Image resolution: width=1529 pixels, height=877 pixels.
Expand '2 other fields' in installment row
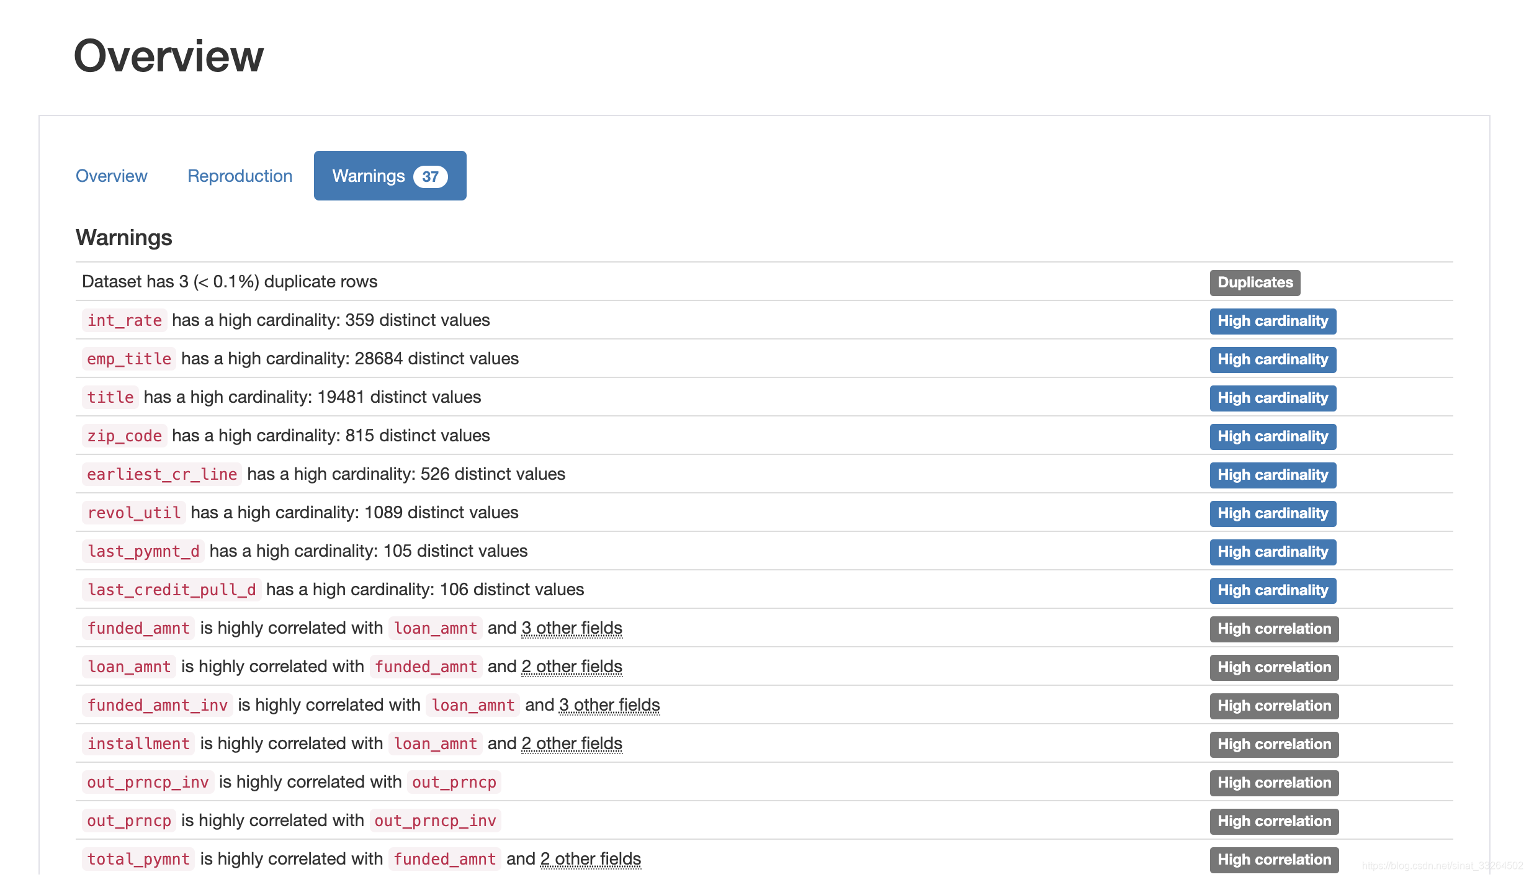tap(572, 744)
